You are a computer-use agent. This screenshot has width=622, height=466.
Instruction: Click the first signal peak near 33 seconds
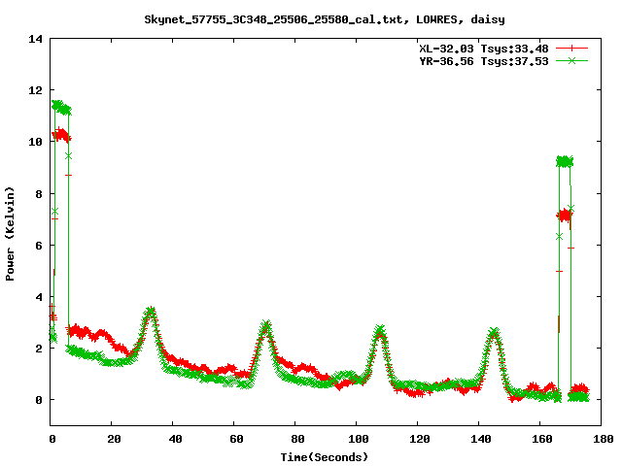[x=151, y=312]
